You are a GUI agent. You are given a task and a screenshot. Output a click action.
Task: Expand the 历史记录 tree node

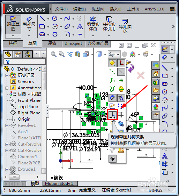pos(7,75)
